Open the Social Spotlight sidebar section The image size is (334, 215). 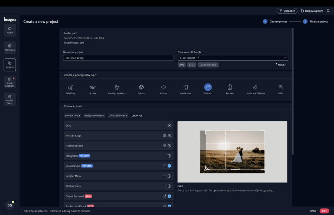coord(9,82)
